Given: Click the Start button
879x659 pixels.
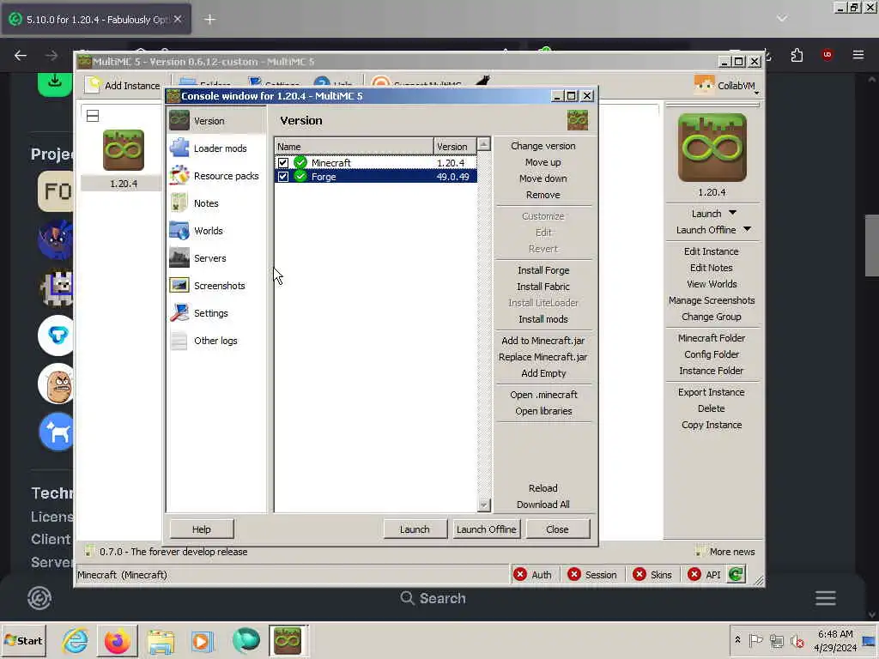Looking at the screenshot, I should coord(23,640).
